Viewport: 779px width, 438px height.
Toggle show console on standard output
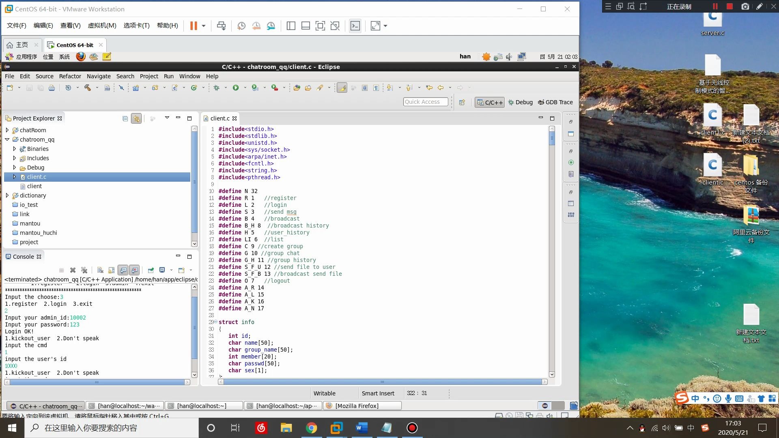point(123,270)
